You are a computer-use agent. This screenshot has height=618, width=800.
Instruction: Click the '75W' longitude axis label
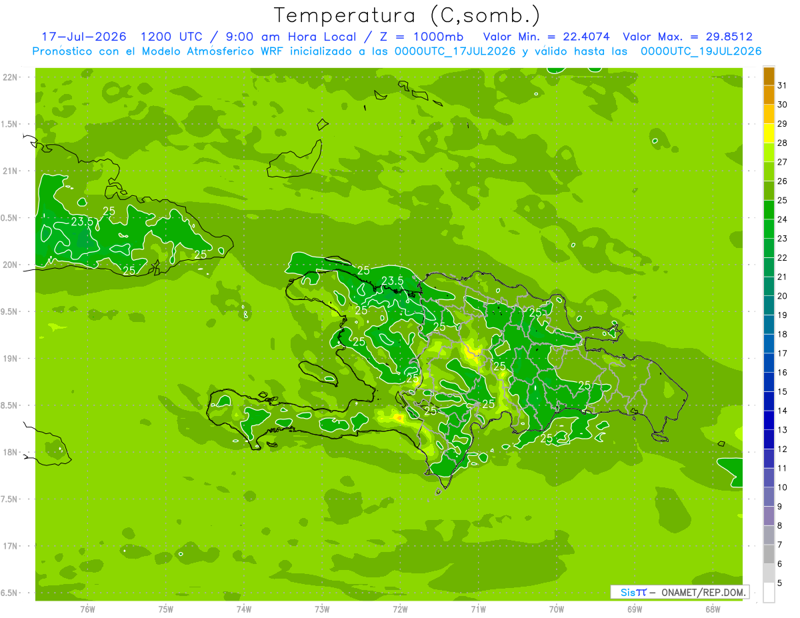click(166, 609)
